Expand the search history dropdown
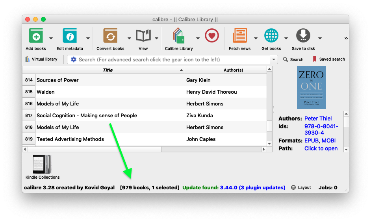The width and height of the screenshot is (371, 222). [274, 59]
